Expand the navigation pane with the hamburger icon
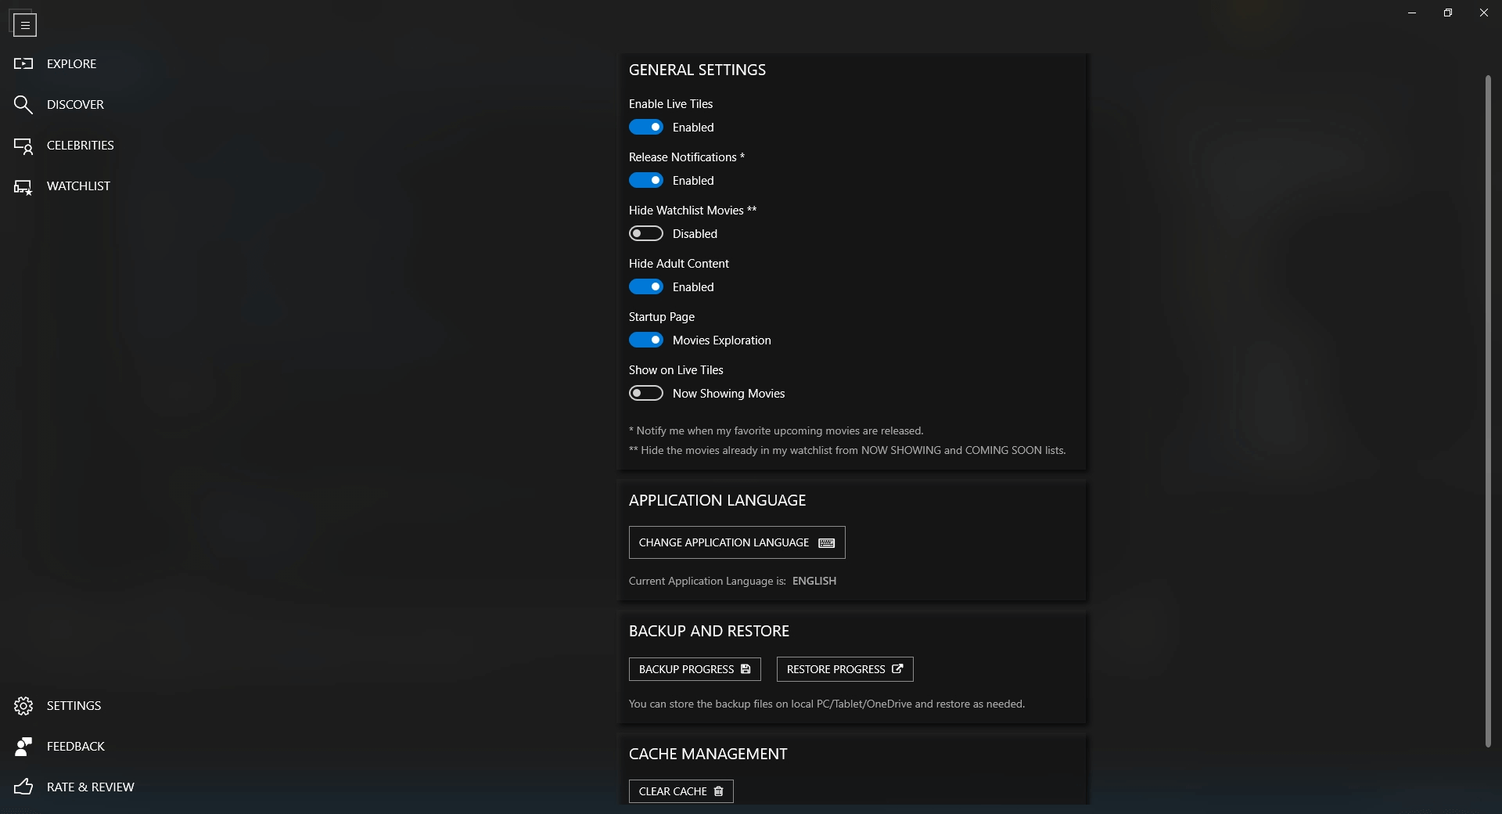Screen dimensions: 1502x814 click(25, 25)
